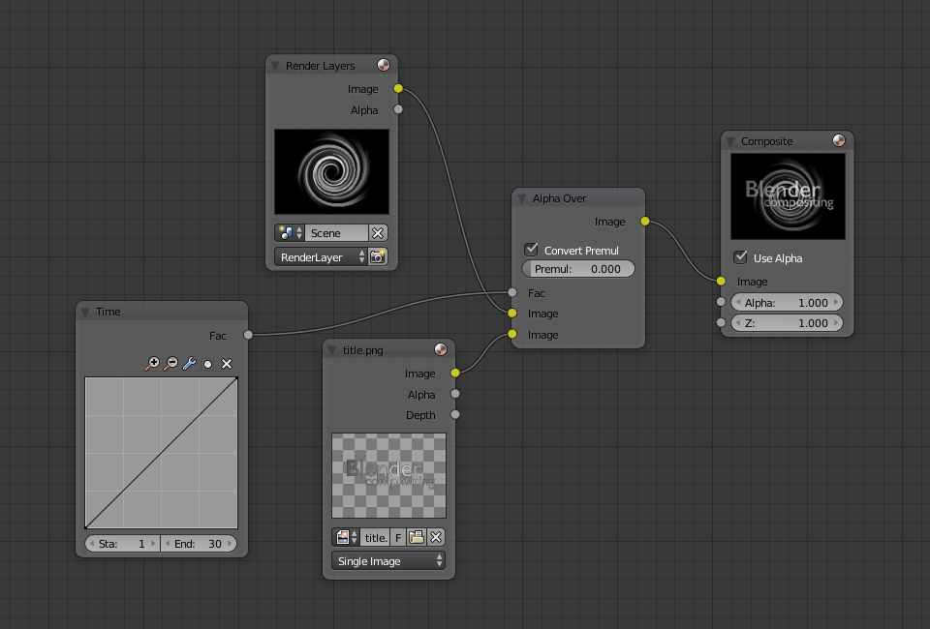Toggle preview sphere on Composite node
The height and width of the screenshot is (629, 930).
pos(839,140)
